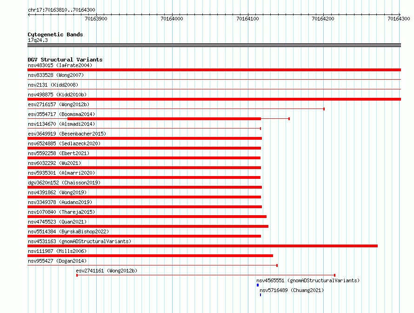Click nsv4565551 (gnomADStructuralVariants) label
Image resolution: width=414 pixels, height=313 pixels.
[x=308, y=280]
